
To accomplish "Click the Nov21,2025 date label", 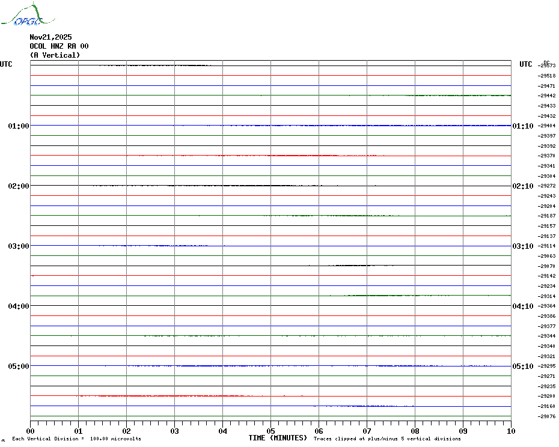I will coord(50,37).
